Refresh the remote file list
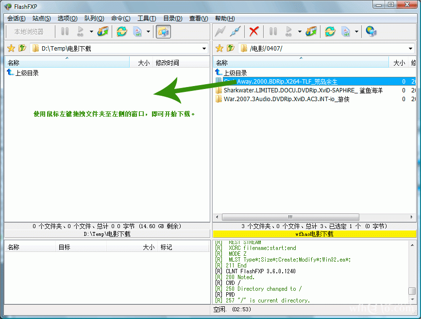 (x=330, y=32)
